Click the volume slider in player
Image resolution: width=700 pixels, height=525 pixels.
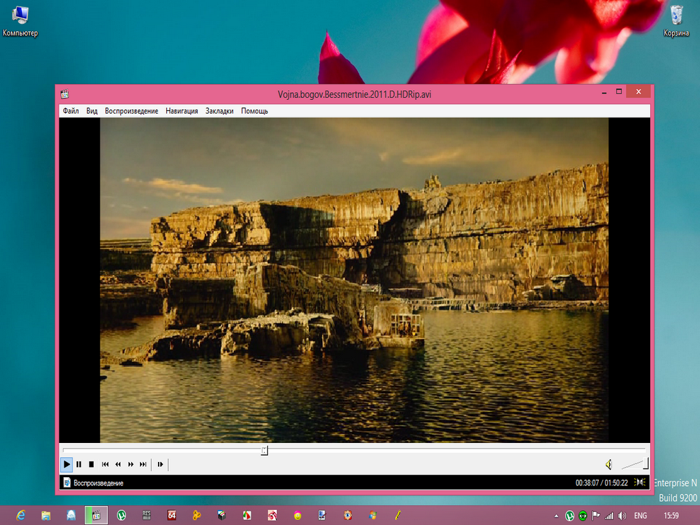pyautogui.click(x=634, y=465)
